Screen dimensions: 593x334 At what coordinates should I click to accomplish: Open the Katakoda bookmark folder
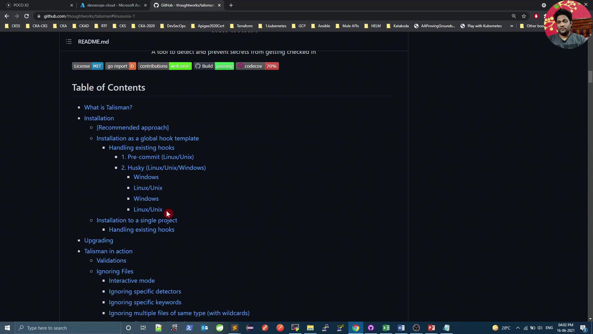click(398, 26)
